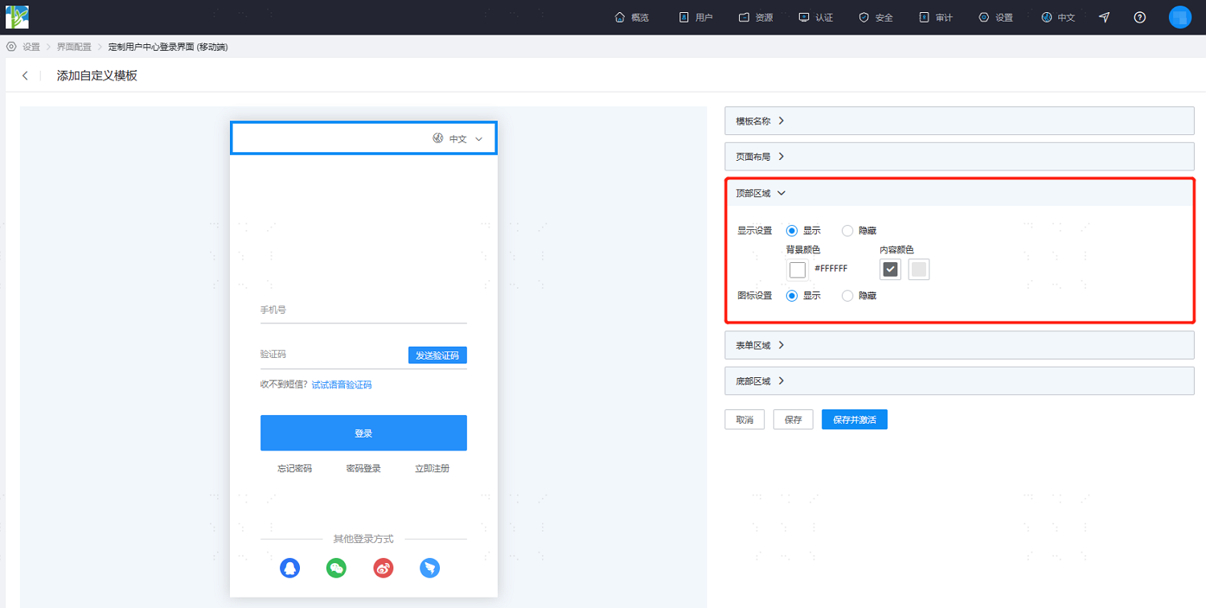Image resolution: width=1206 pixels, height=608 pixels.
Task: Select 显示 radio for 图标设置
Action: click(x=803, y=295)
